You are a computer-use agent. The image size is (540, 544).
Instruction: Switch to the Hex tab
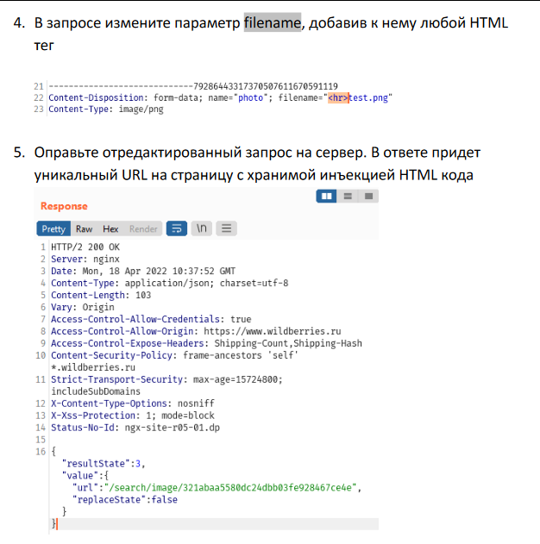[110, 229]
